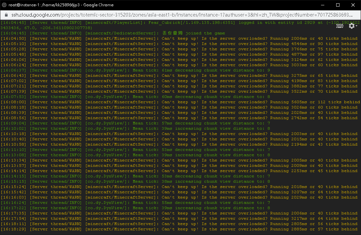This screenshot has width=361, height=235.
Task: Click the log line with 2015ms
Action: click(179, 139)
